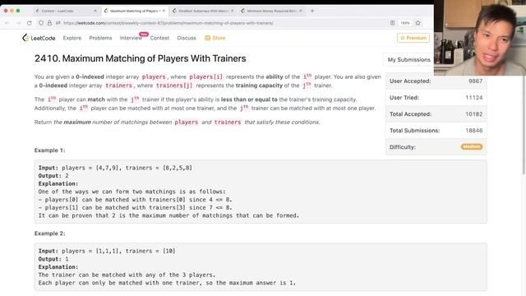This screenshot has width=526, height=296.
Task: Close the Contest - LeetCode tab
Action: pos(95,11)
